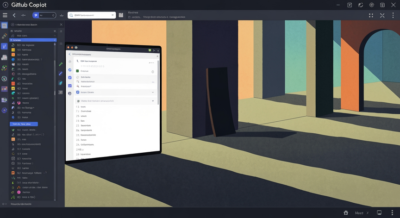Click the keyboard-like grid icon beside the list panel
The height and width of the screenshot is (218, 400).
pyautogui.click(x=61, y=92)
